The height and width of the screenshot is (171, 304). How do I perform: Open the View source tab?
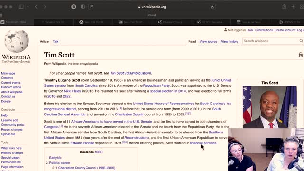[209, 41]
